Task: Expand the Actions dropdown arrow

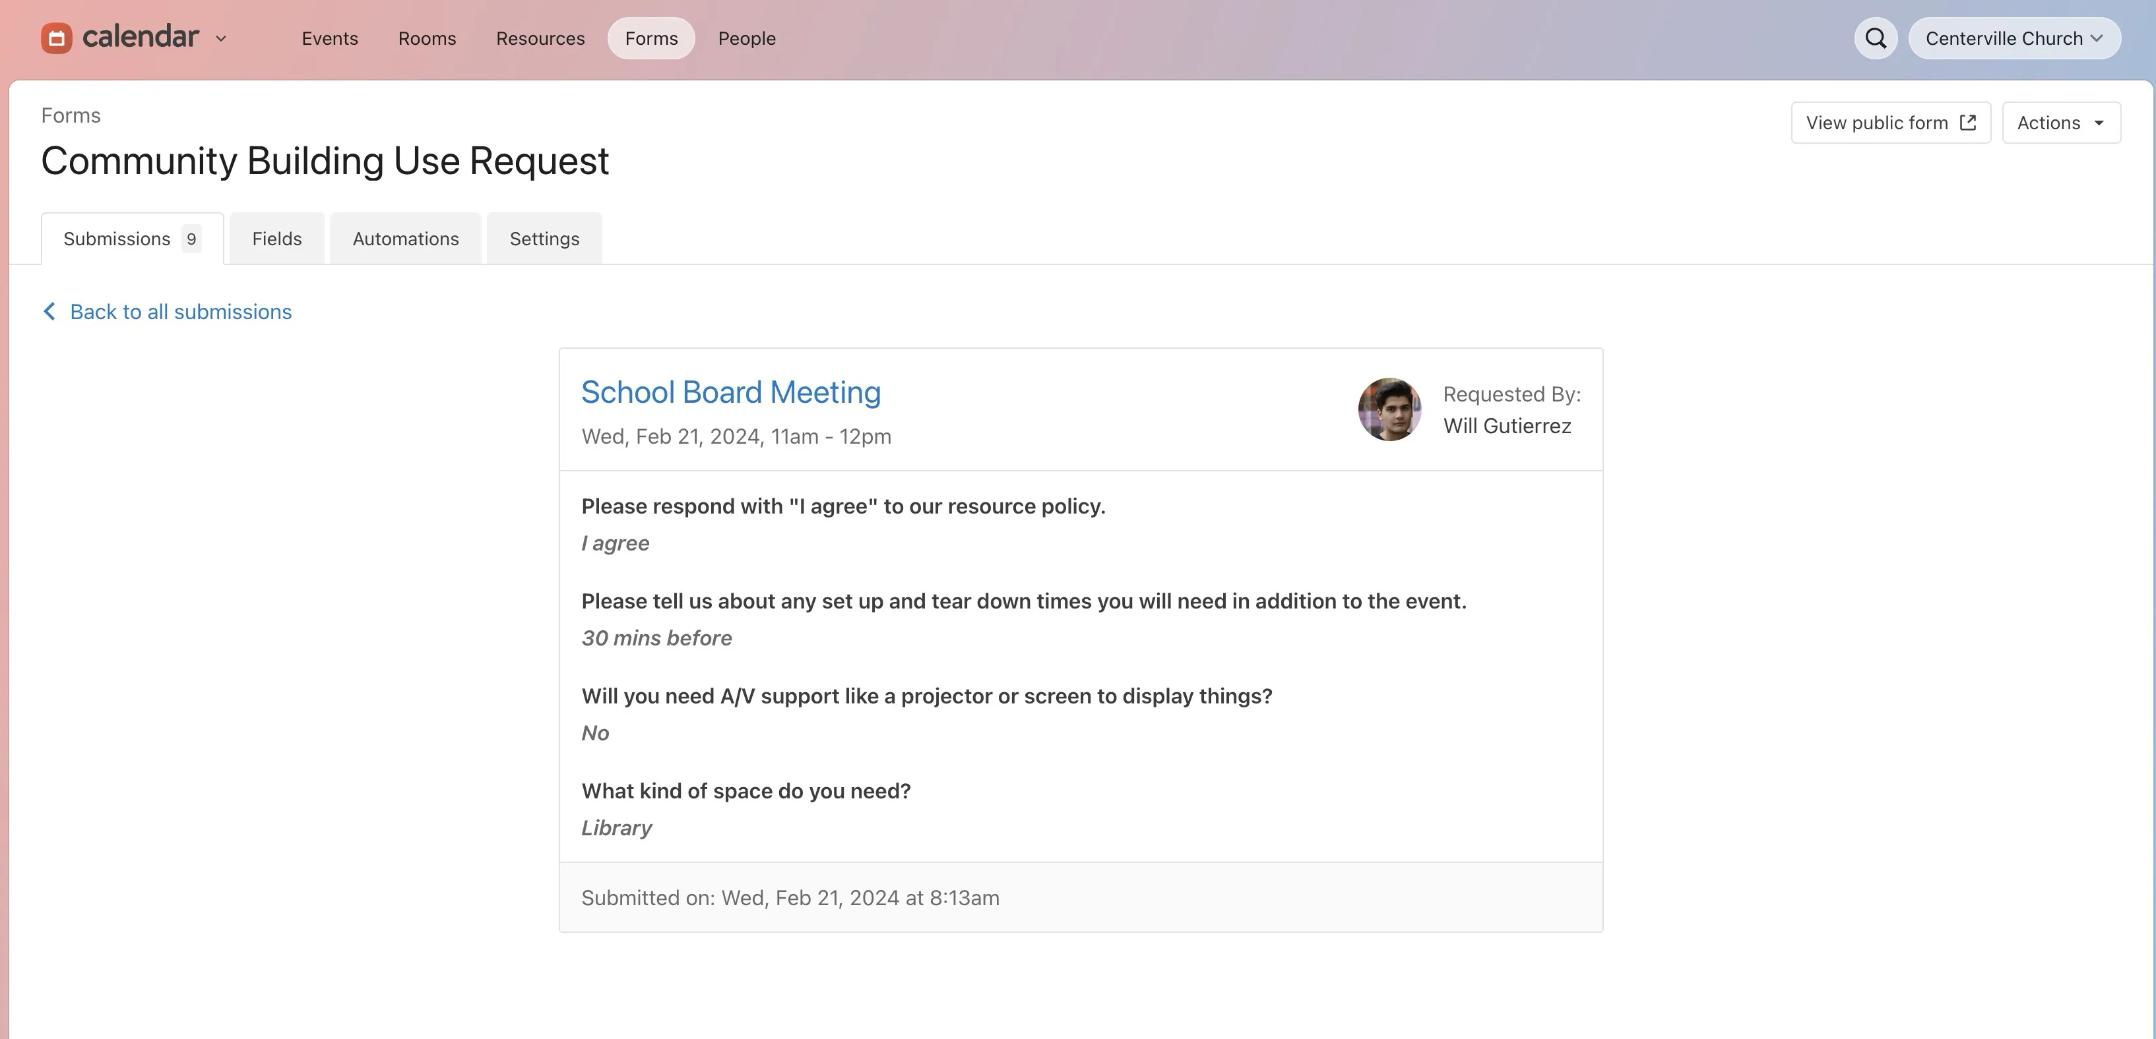Action: 2097,122
